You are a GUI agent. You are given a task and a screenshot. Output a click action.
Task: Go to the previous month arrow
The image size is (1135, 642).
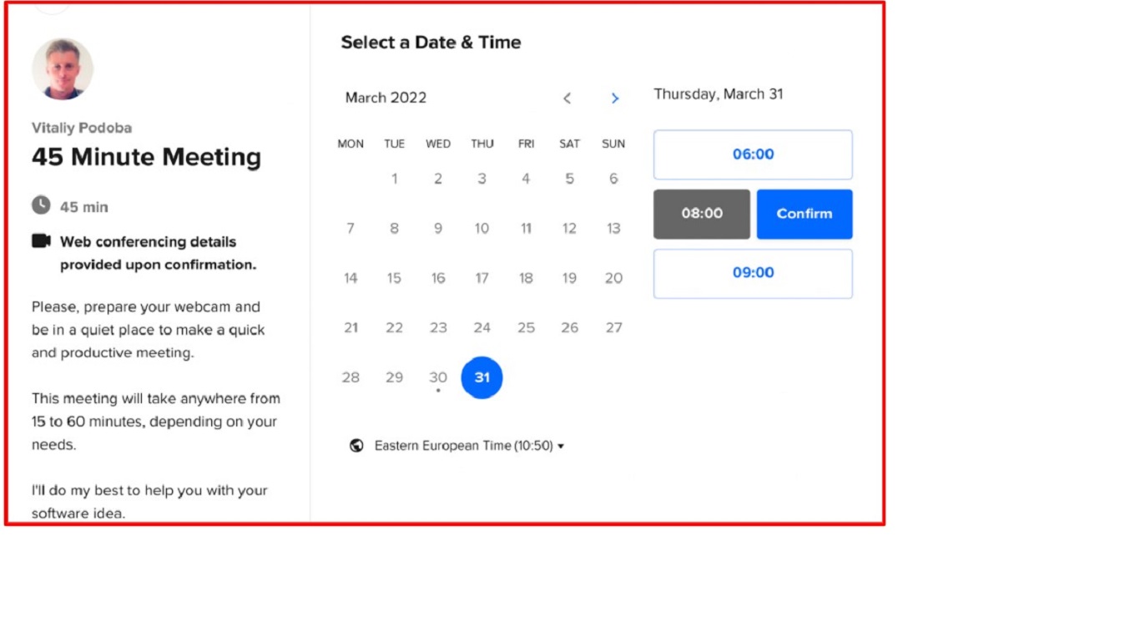[x=567, y=99]
